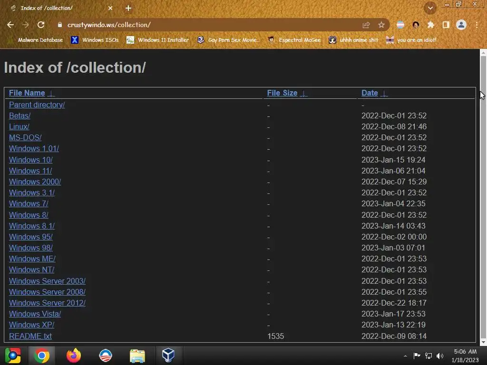
Task: Click the striped flag extension icon
Action: [400, 25]
